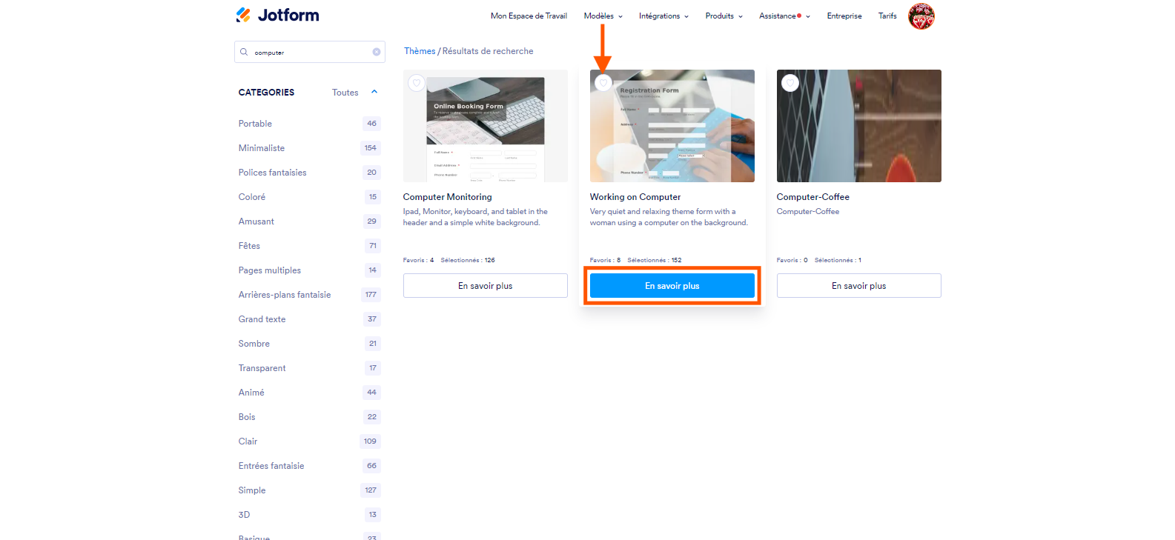The height and width of the screenshot is (540, 1175).
Task: Open the Working on Computer theme thumbnail
Action: (x=672, y=126)
